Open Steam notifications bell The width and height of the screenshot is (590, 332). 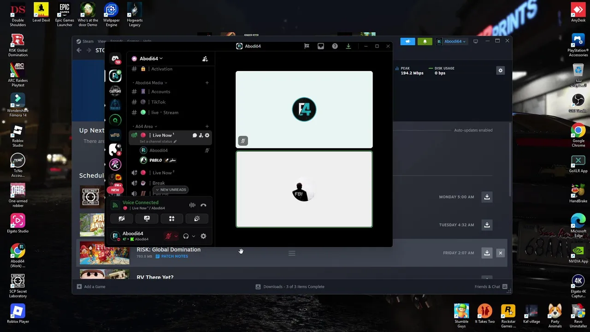coord(425,41)
